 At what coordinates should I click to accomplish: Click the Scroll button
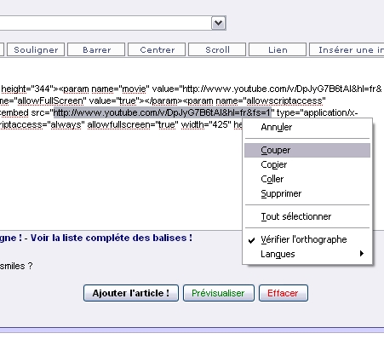pos(217,49)
